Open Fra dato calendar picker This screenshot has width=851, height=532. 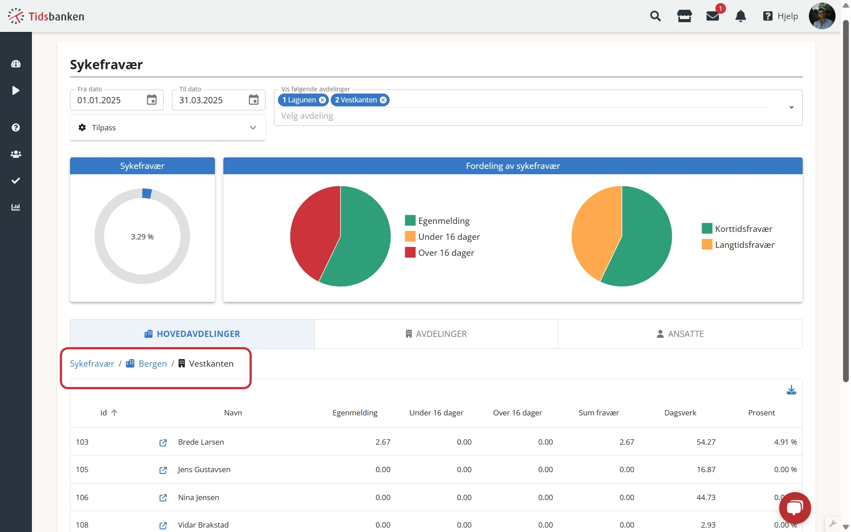152,100
